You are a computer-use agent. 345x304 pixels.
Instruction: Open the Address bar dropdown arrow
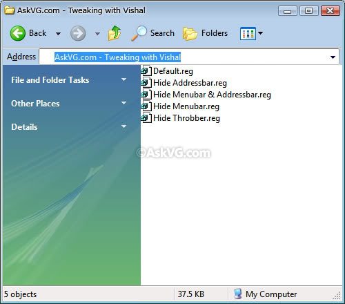[333, 57]
